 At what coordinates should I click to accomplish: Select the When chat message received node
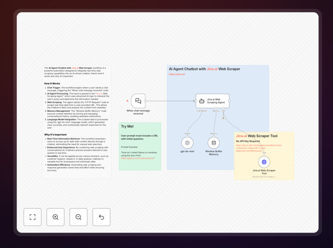click(138, 101)
